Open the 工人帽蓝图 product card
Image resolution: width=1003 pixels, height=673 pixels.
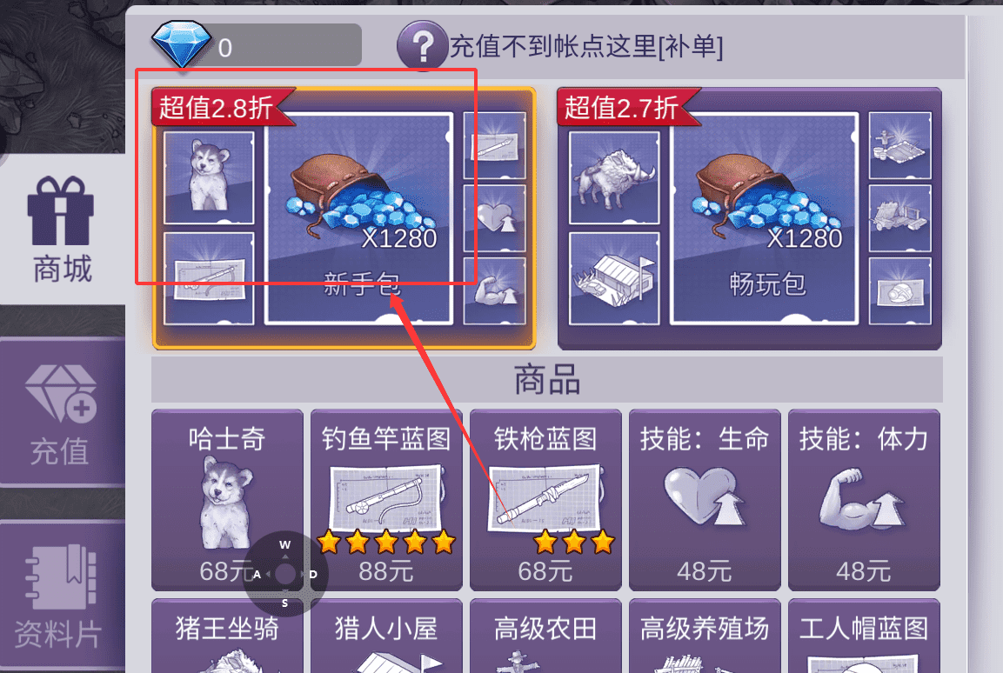click(864, 636)
